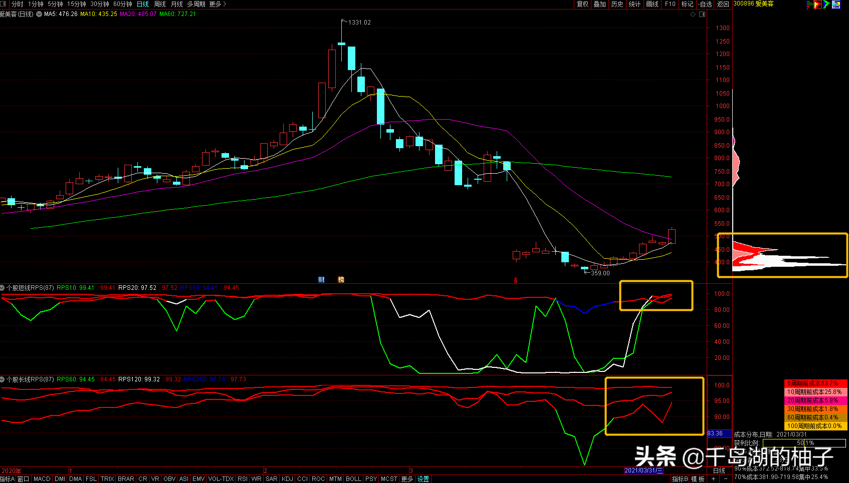Viewport: 849px width, 483px height.
Task: Zoom out with the minus button
Action: click(725, 479)
